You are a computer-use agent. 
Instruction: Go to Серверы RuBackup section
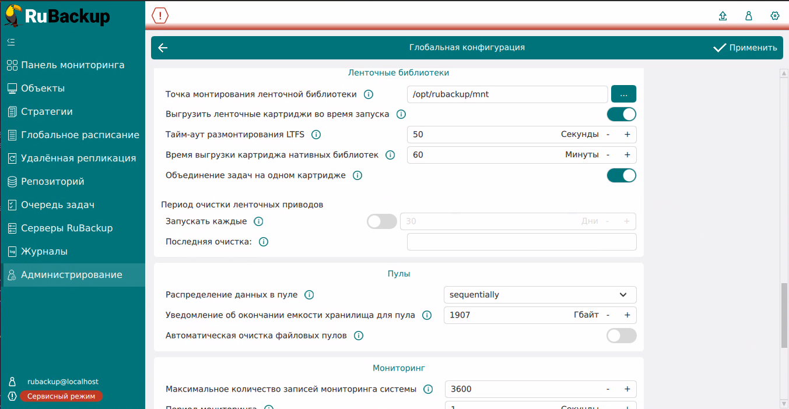(x=66, y=228)
